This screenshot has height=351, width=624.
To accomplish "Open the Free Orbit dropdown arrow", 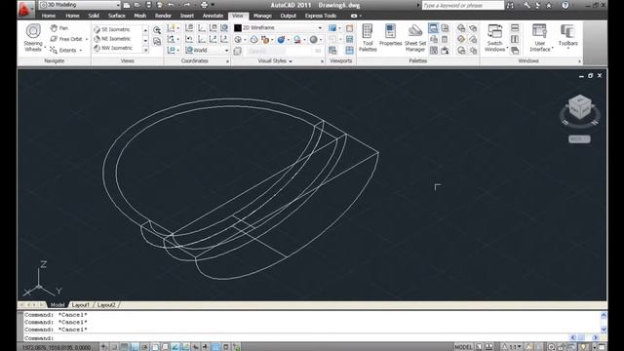I will [87, 39].
